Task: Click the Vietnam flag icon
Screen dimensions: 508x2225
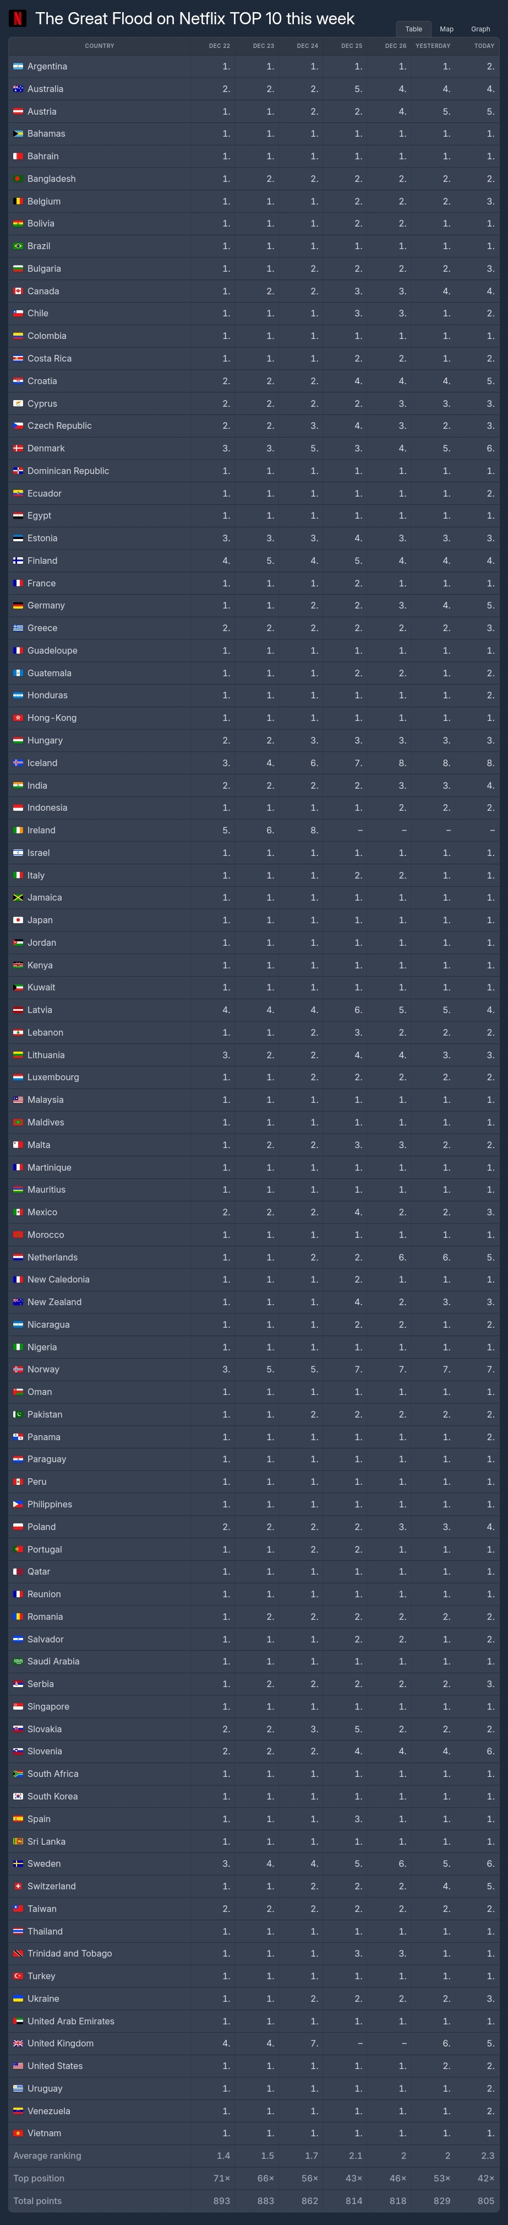Action: pyautogui.click(x=18, y=2134)
